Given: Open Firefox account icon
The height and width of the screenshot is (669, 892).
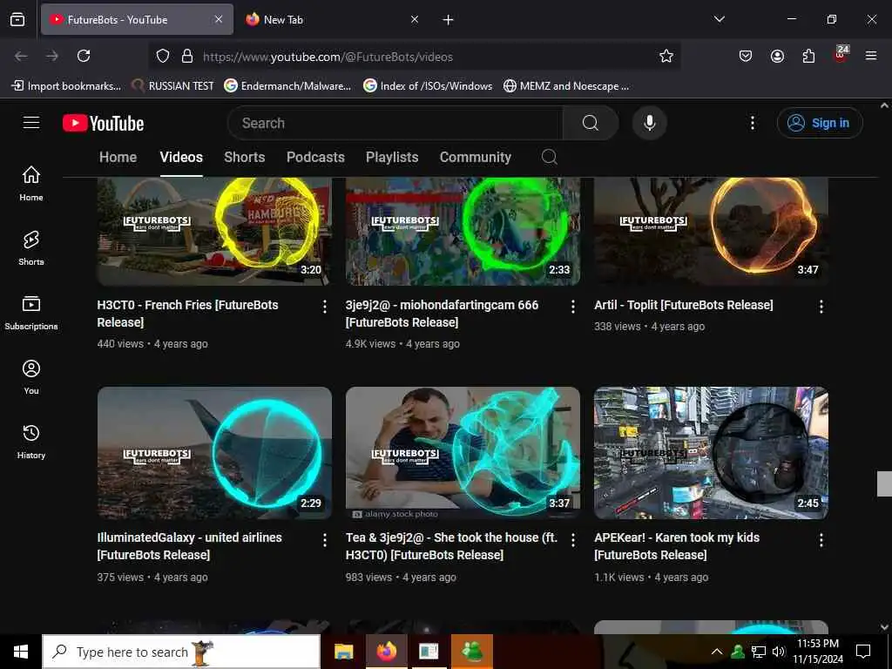Looking at the screenshot, I should [777, 56].
